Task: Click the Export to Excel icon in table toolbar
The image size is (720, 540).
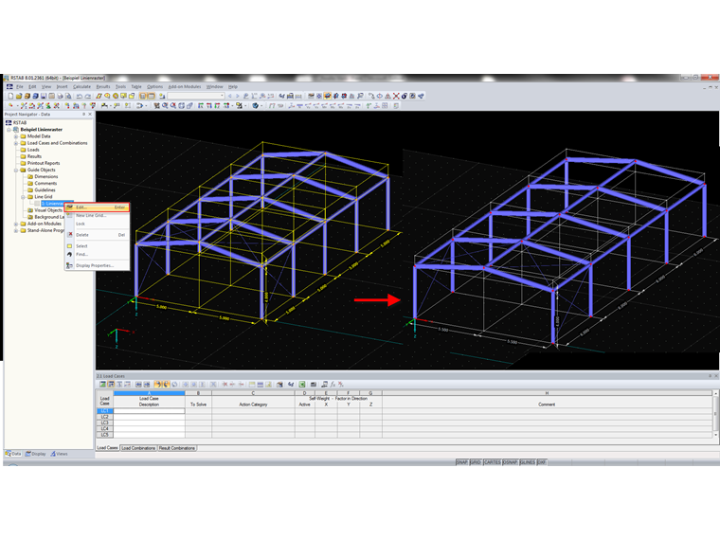Action: click(302, 385)
